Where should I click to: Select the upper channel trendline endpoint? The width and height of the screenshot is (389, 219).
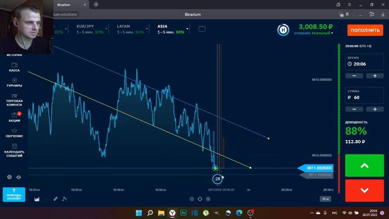pos(269,138)
